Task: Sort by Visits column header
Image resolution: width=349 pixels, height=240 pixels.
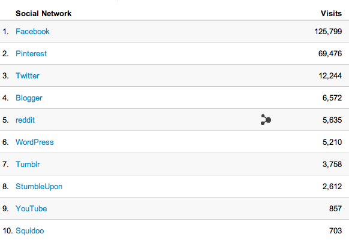Action: pyautogui.click(x=331, y=13)
